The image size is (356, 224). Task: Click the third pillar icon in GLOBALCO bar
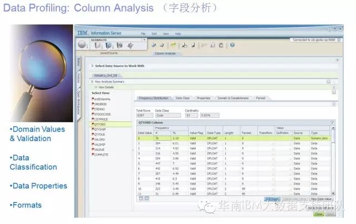coord(120,46)
